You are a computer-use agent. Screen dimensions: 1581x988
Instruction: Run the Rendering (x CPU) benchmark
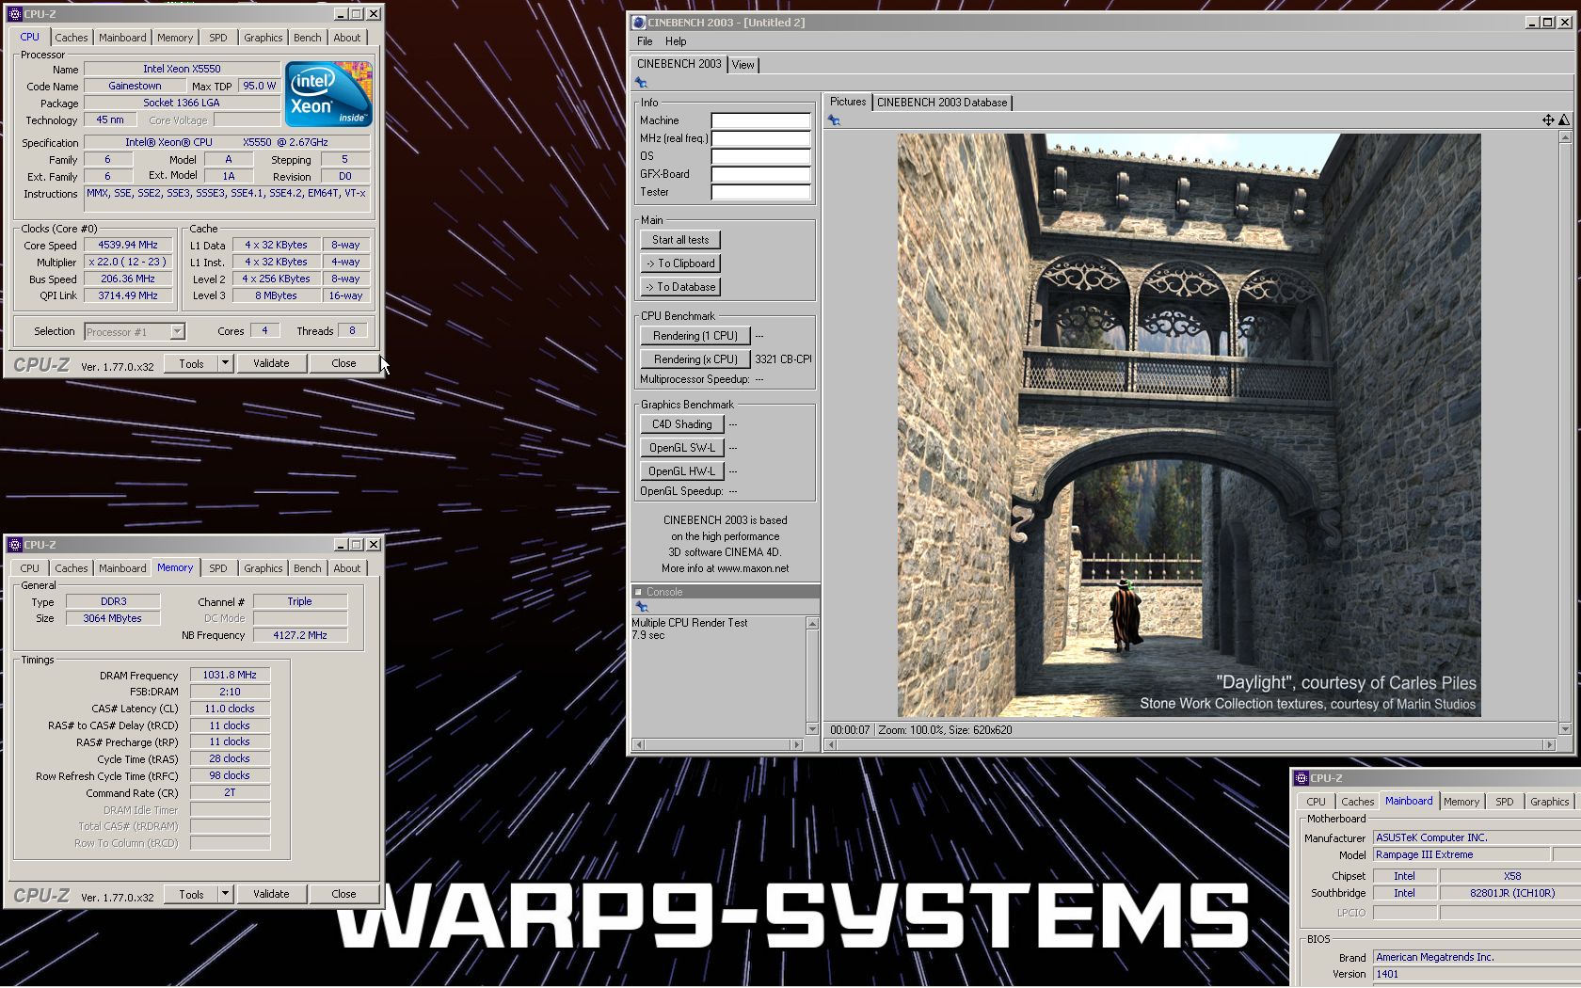point(695,359)
